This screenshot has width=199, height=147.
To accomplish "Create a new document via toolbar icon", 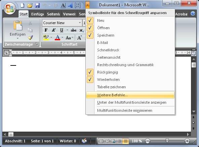I will click(x=23, y=5).
